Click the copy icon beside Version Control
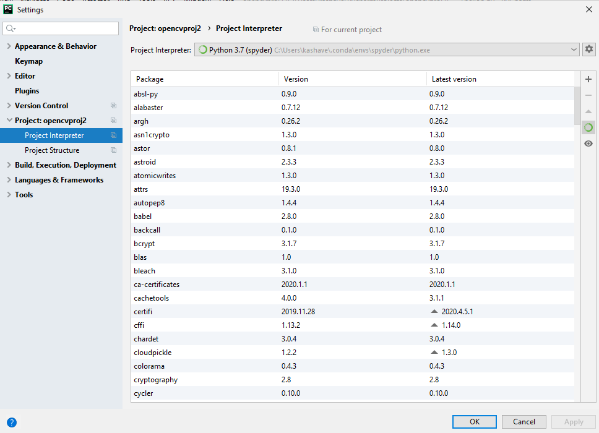 pyautogui.click(x=113, y=105)
